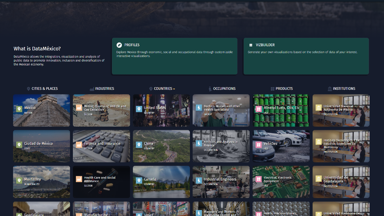Viewport: 384px width, 216px height.
Task: Click the pink product icon on Vehicles card
Action: (259, 145)
